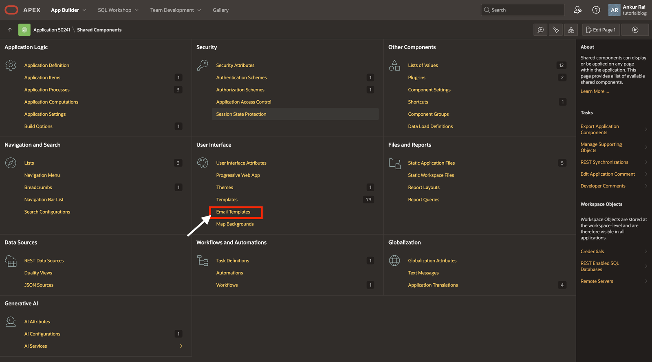Run the application with play button
Image resolution: width=652 pixels, height=362 pixels.
[635, 30]
